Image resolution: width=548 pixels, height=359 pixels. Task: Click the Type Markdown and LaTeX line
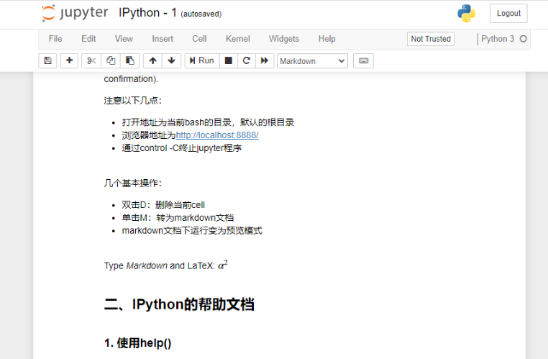(166, 265)
